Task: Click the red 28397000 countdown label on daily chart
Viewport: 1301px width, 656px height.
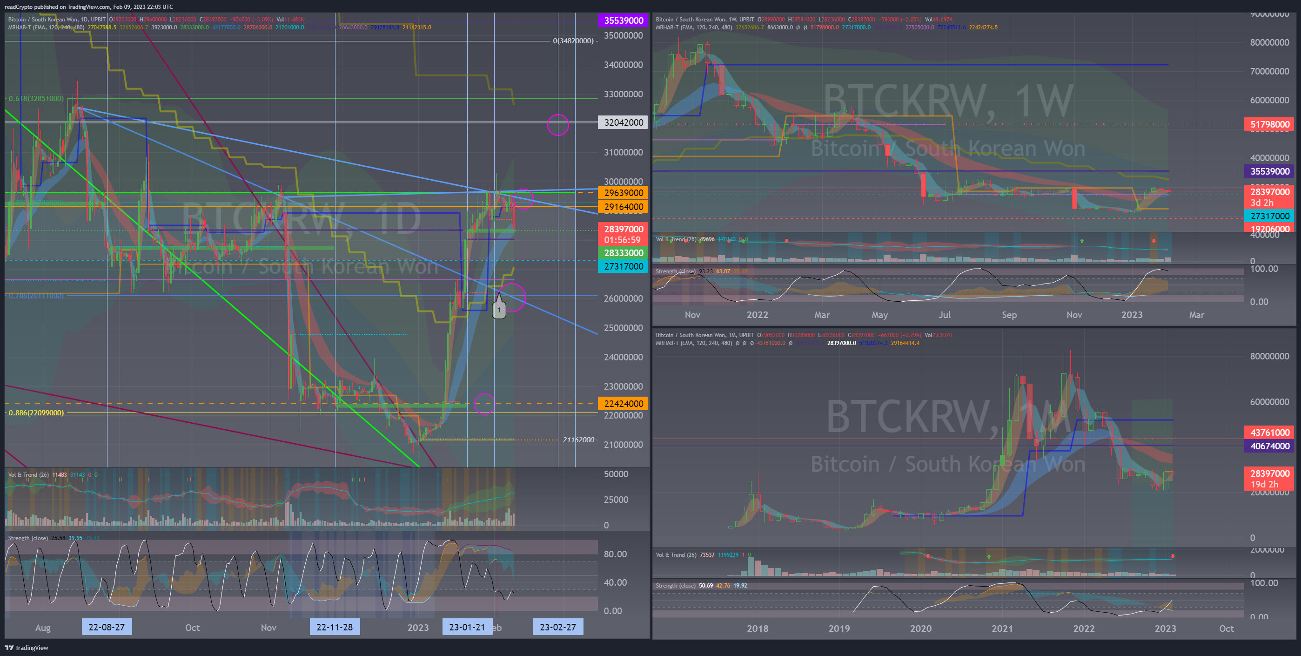Action: click(623, 234)
